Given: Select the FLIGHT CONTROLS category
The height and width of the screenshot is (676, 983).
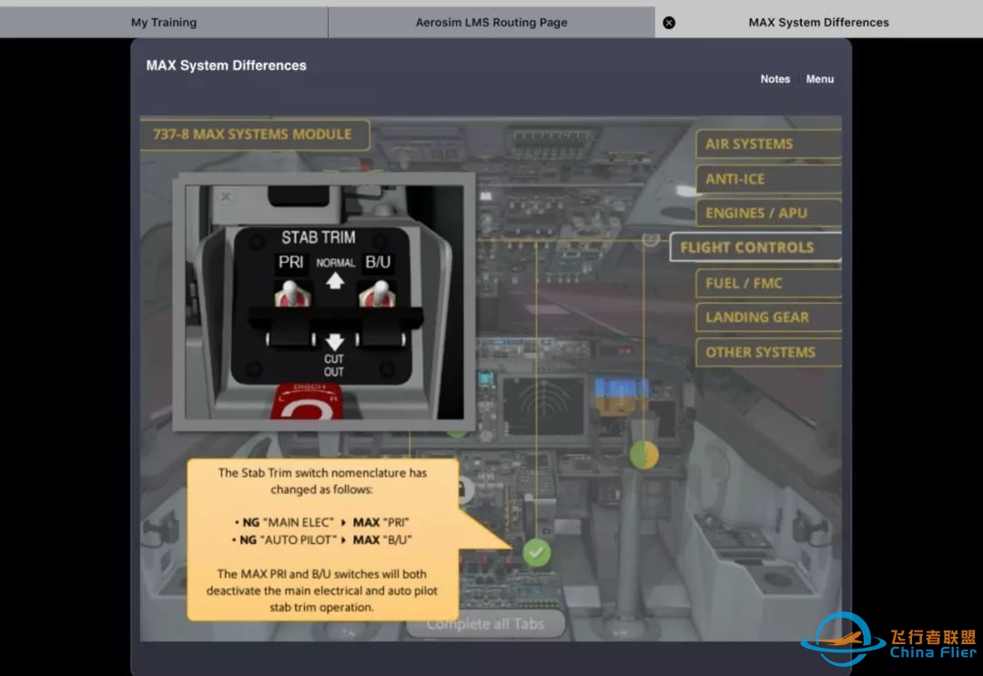Looking at the screenshot, I should [x=755, y=247].
